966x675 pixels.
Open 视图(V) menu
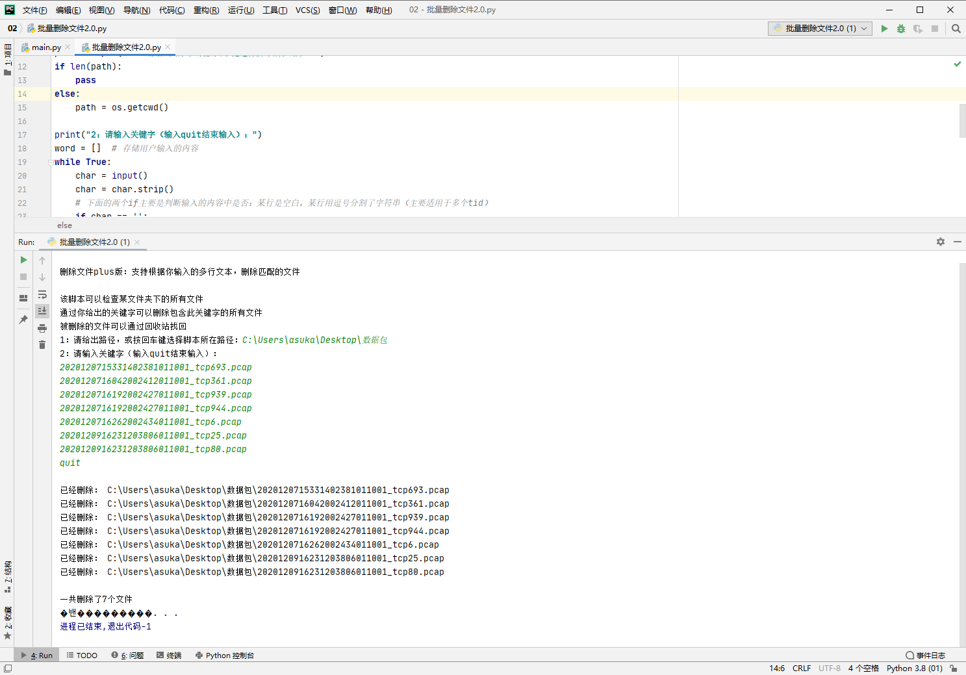[102, 10]
